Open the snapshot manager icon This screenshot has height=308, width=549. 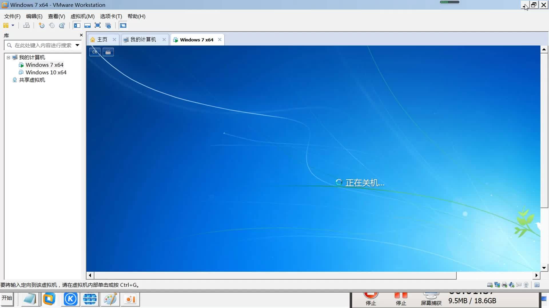click(x=62, y=25)
